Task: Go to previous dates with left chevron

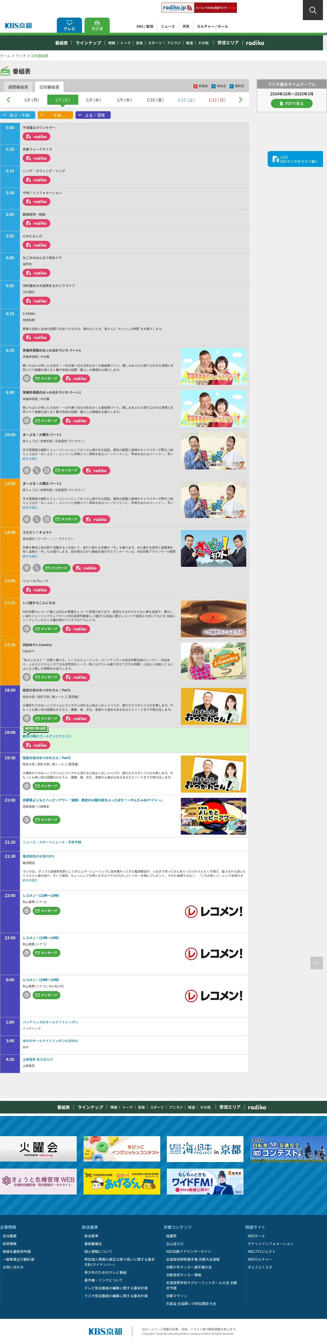Action: pos(8,100)
